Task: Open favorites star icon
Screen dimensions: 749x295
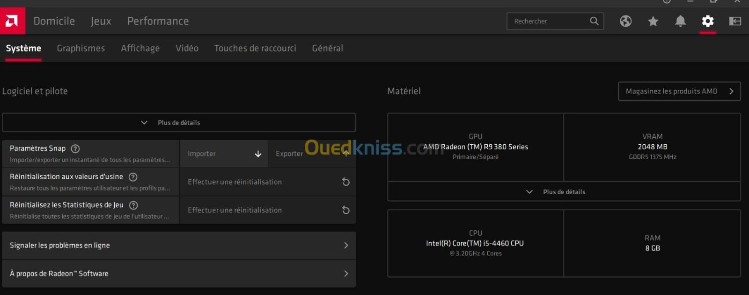Action: coord(653,21)
